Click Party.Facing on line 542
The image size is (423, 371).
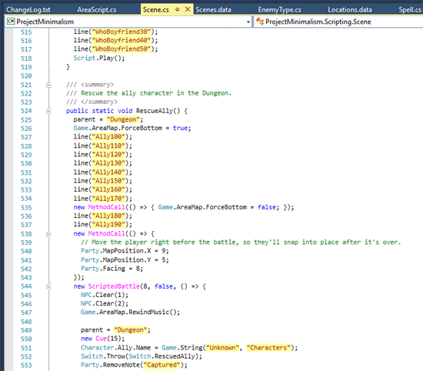(103, 269)
